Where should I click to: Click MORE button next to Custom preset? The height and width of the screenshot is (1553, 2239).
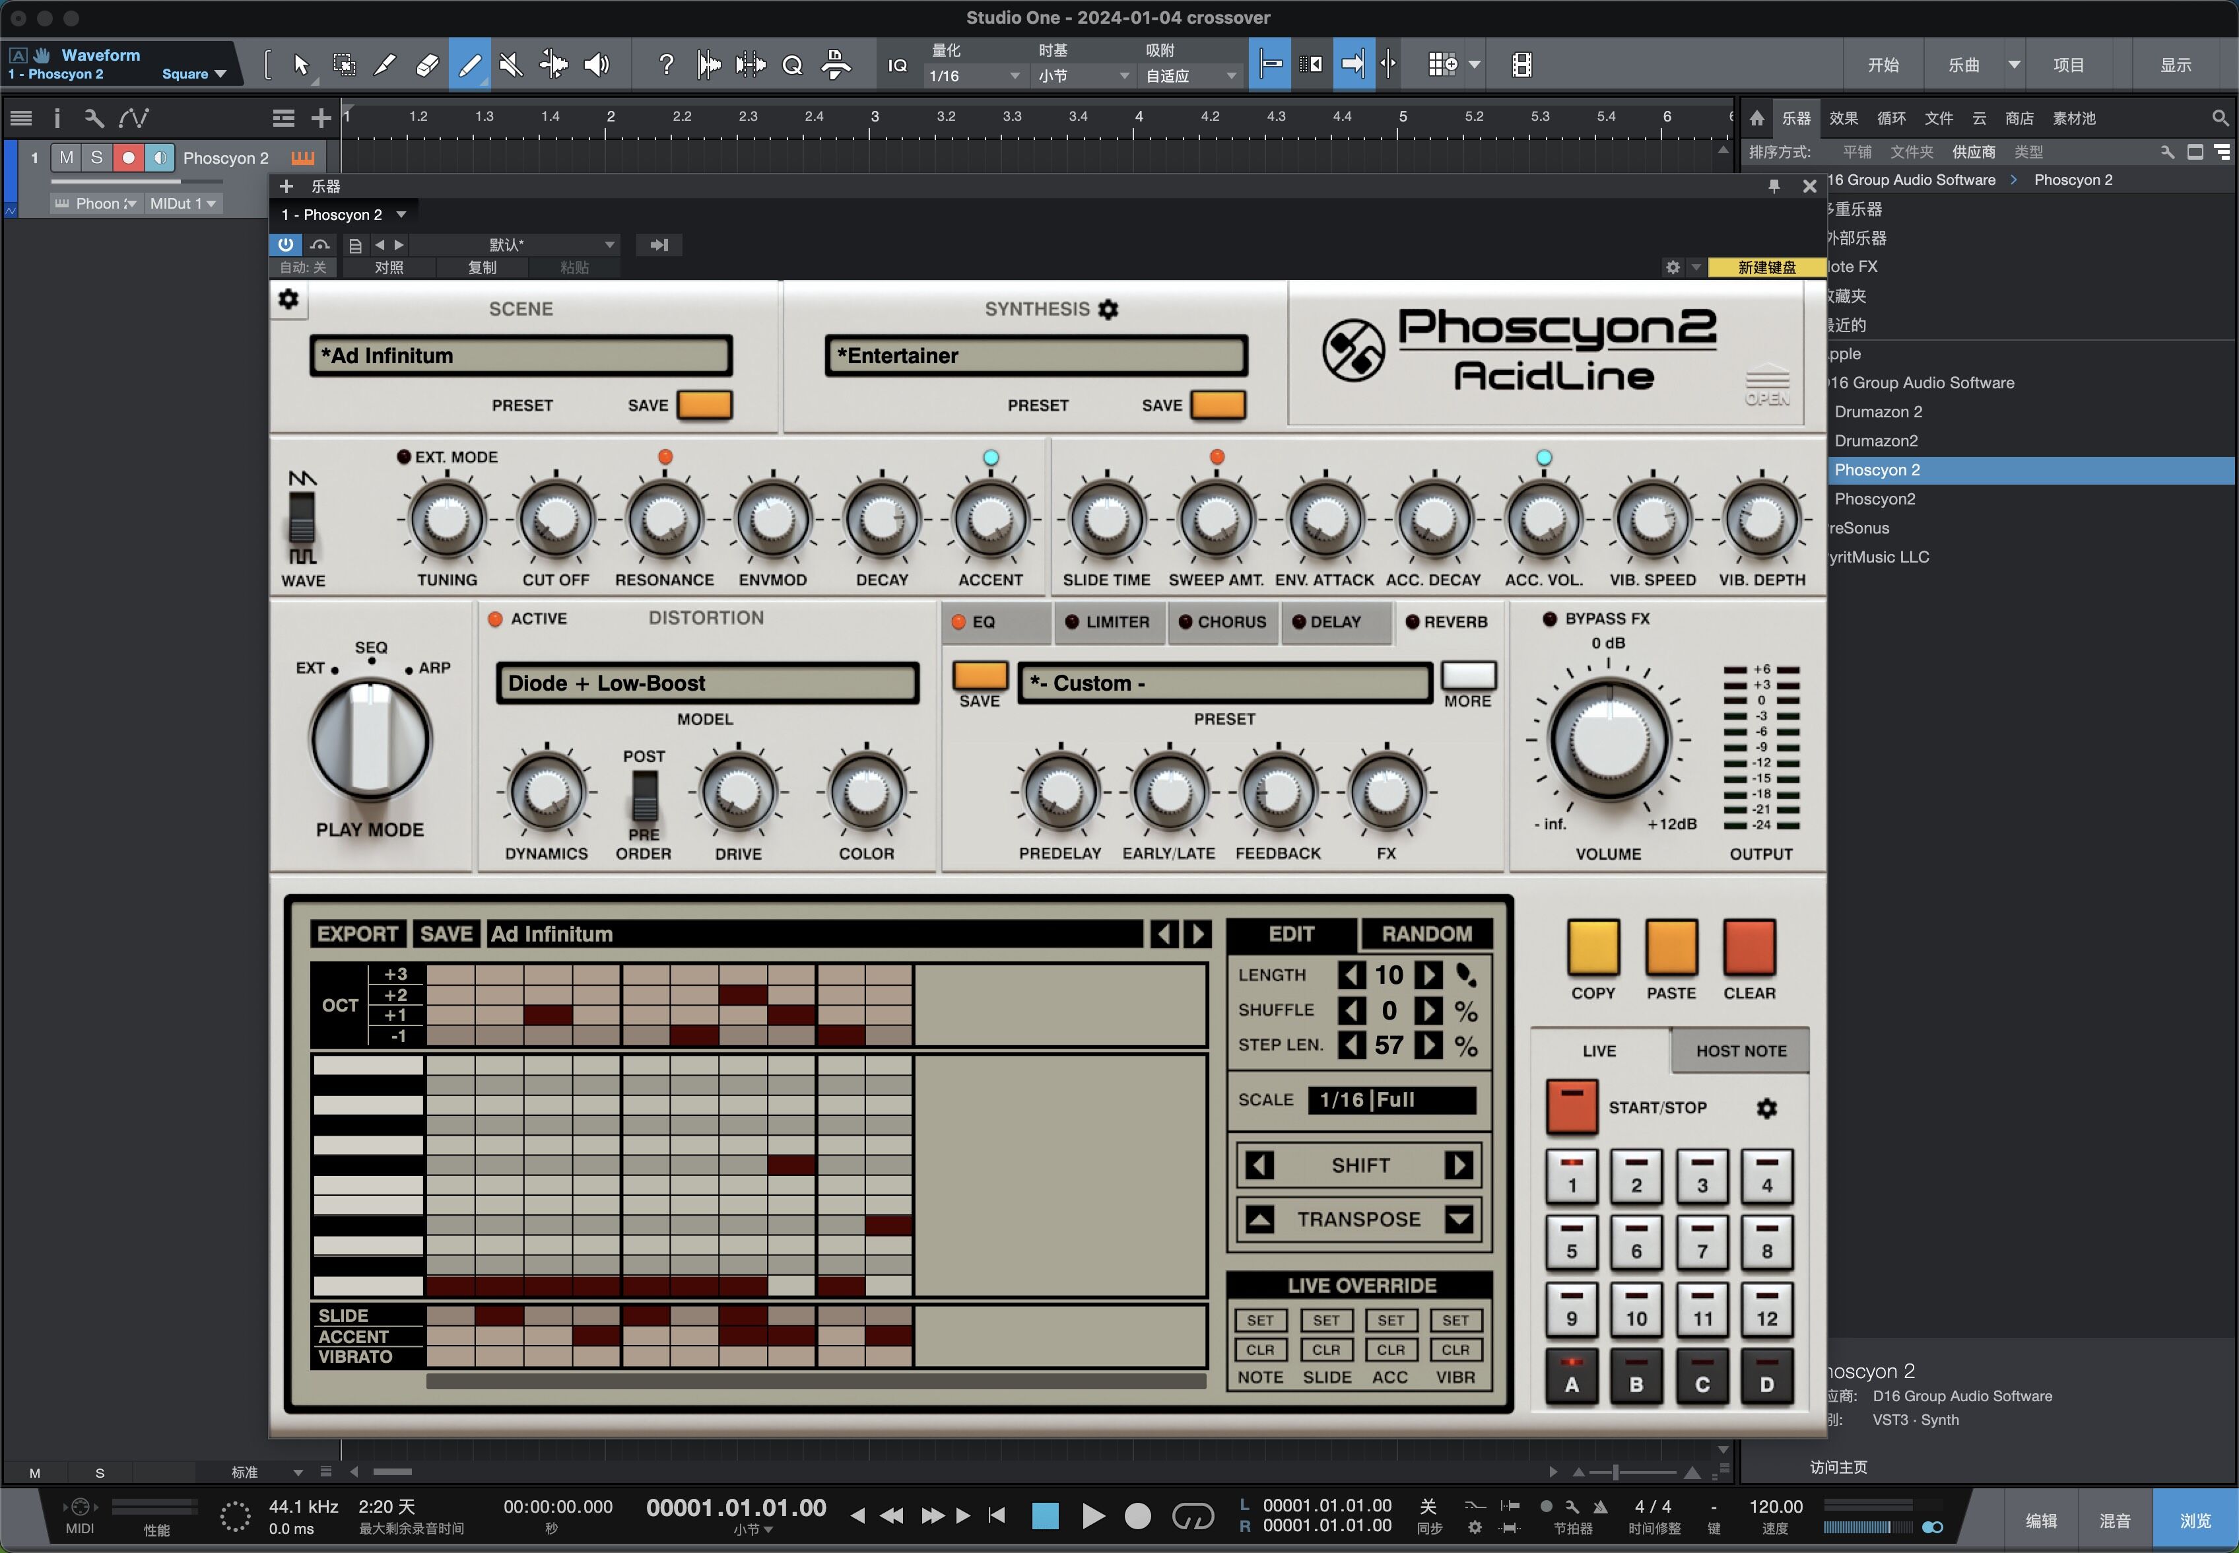pyautogui.click(x=1468, y=675)
